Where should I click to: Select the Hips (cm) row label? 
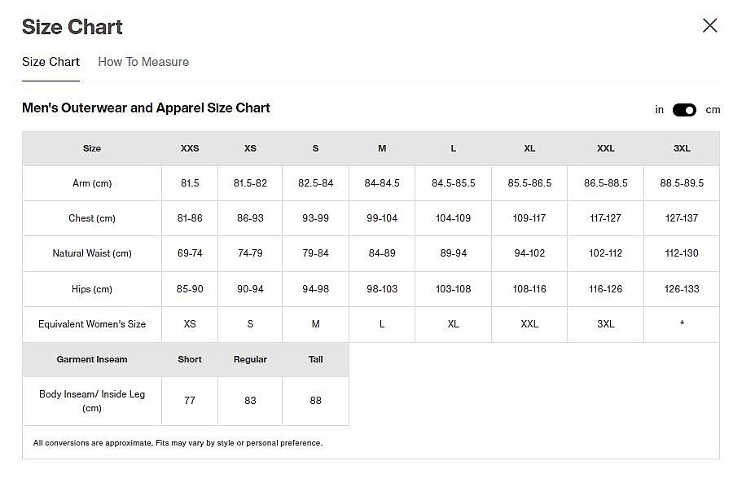pos(92,289)
